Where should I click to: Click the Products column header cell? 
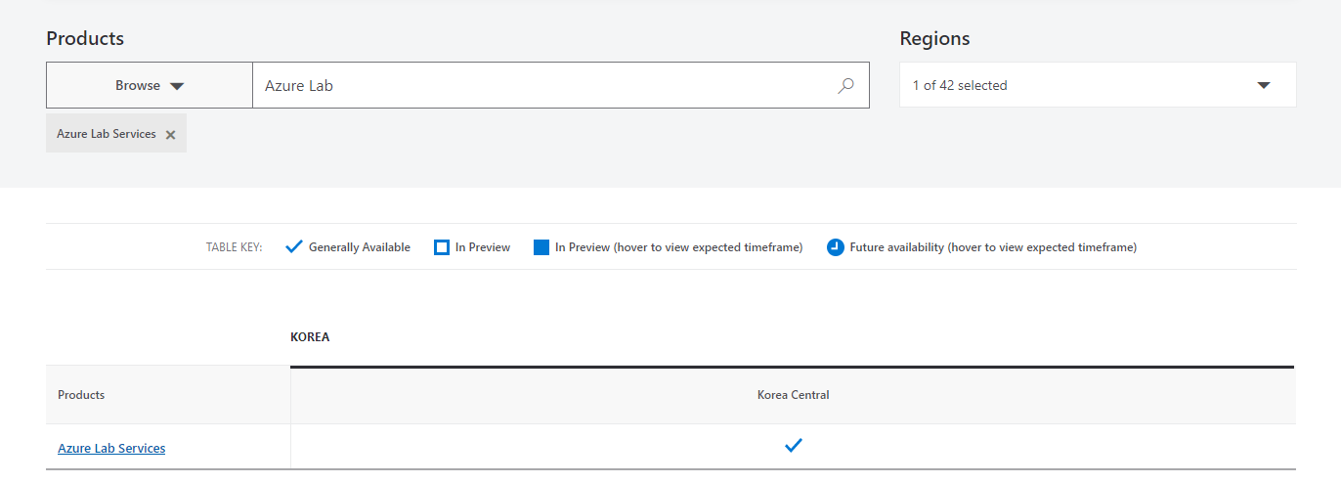coord(168,395)
